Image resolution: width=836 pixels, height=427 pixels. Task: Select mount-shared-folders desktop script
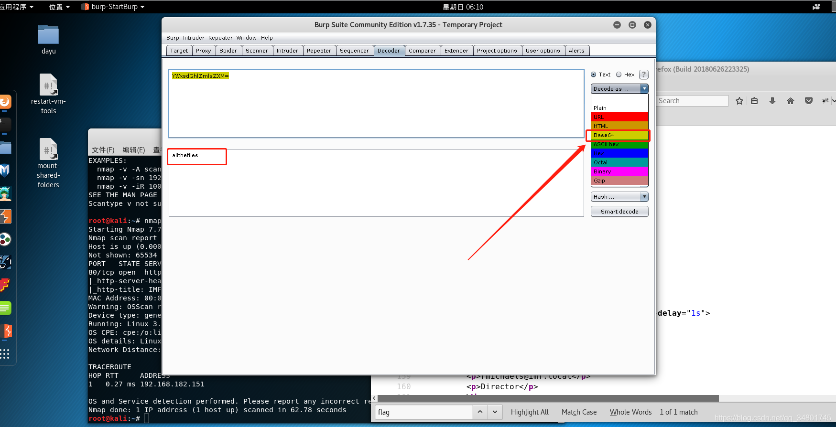point(48,163)
